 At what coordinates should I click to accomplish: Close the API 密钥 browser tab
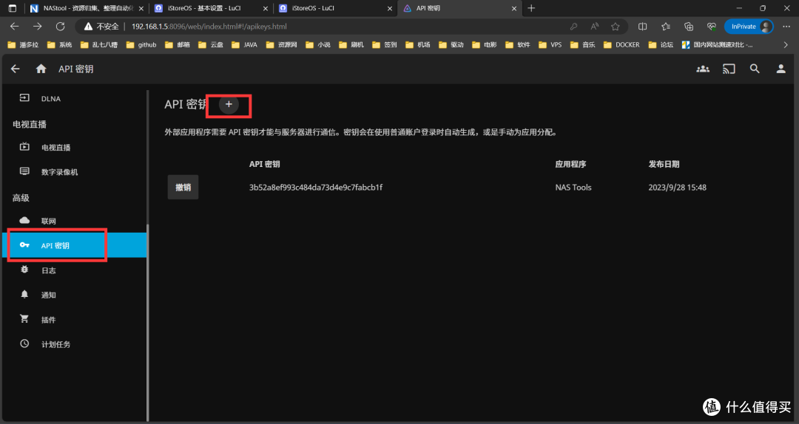click(x=513, y=8)
